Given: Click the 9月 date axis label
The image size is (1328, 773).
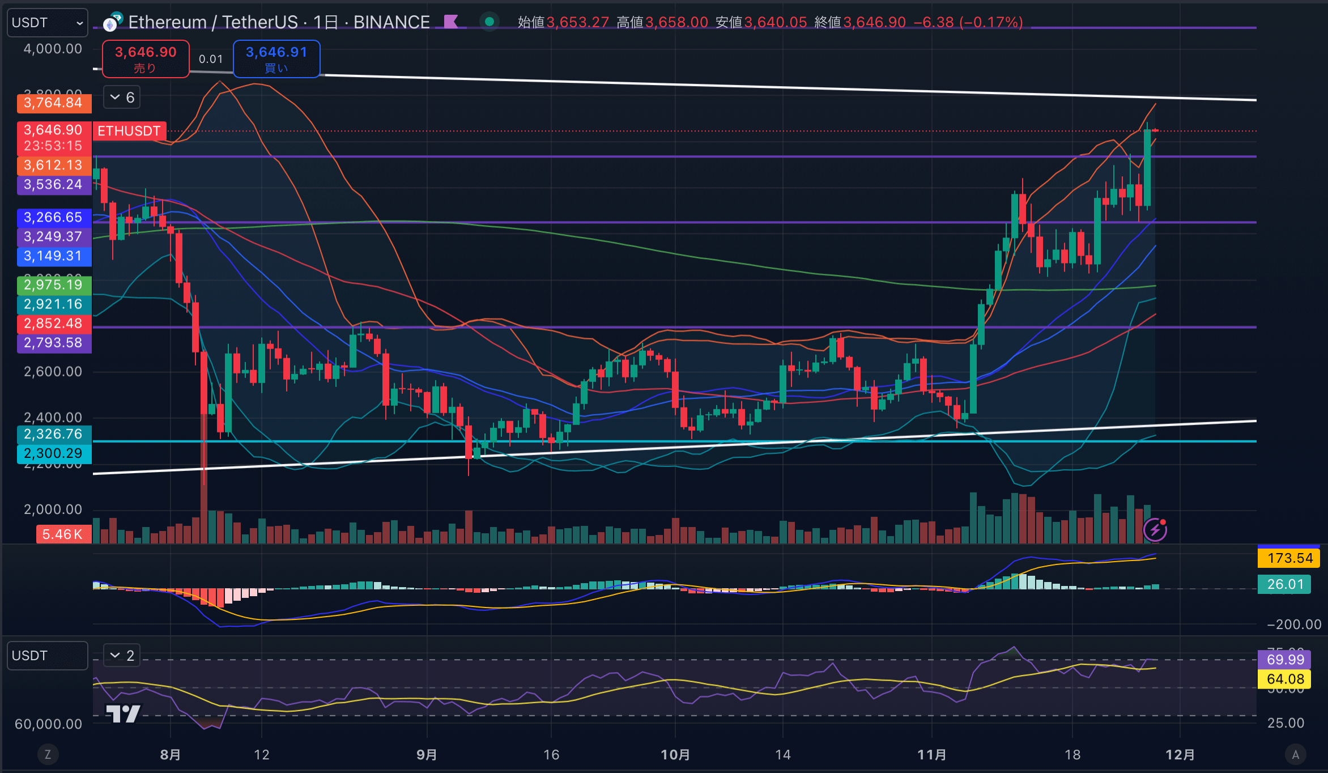Looking at the screenshot, I should (427, 755).
